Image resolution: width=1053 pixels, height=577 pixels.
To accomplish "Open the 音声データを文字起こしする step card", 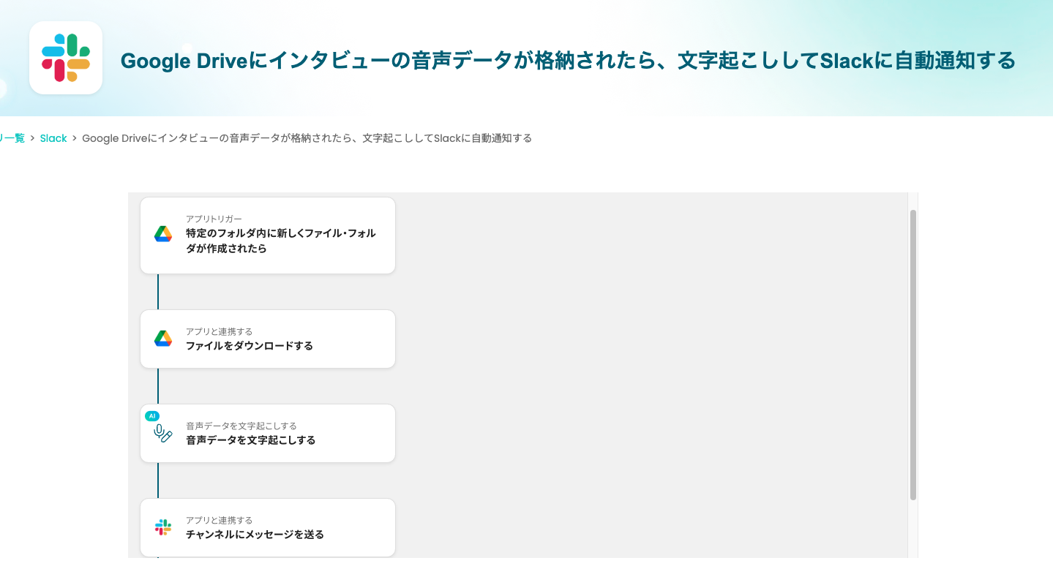I will (x=267, y=433).
